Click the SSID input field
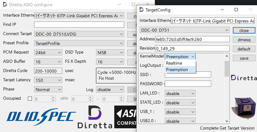Screen dimensions: 257x132 [x=188, y=74]
